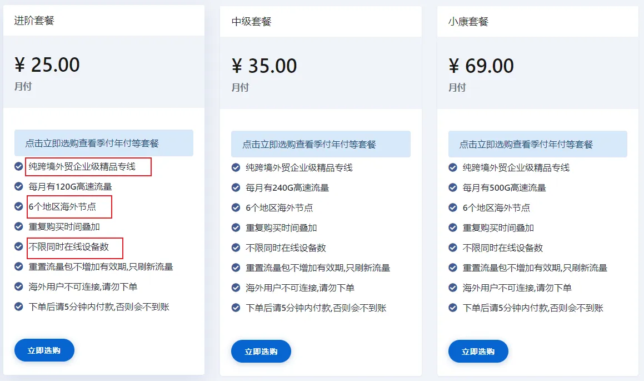
Task: Click the highlighted 不限同时在线设备数 text in 进阶套餐
Action: [x=68, y=246]
